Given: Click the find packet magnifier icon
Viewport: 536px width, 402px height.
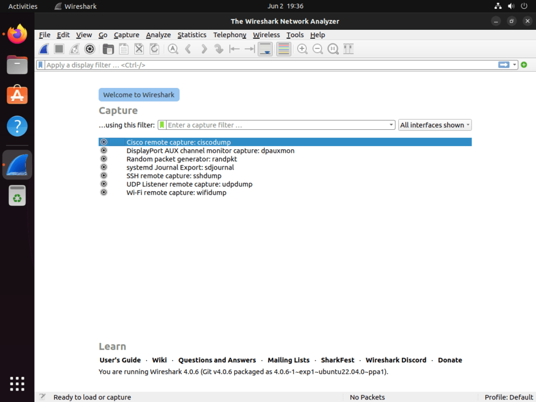Looking at the screenshot, I should 173,49.
